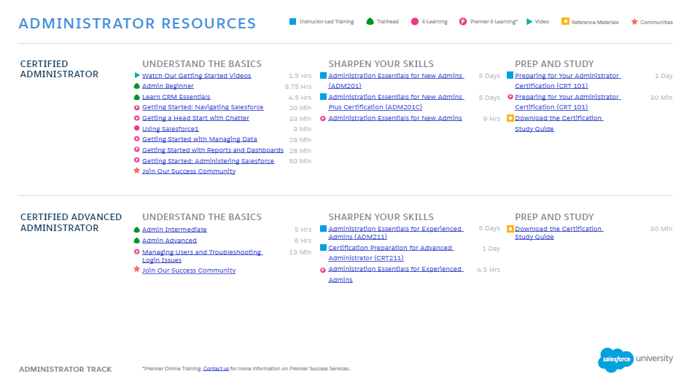Click yellow icon beside Certified Administrator Download Study Guide
This screenshot has width=700, height=382.
tap(510, 118)
